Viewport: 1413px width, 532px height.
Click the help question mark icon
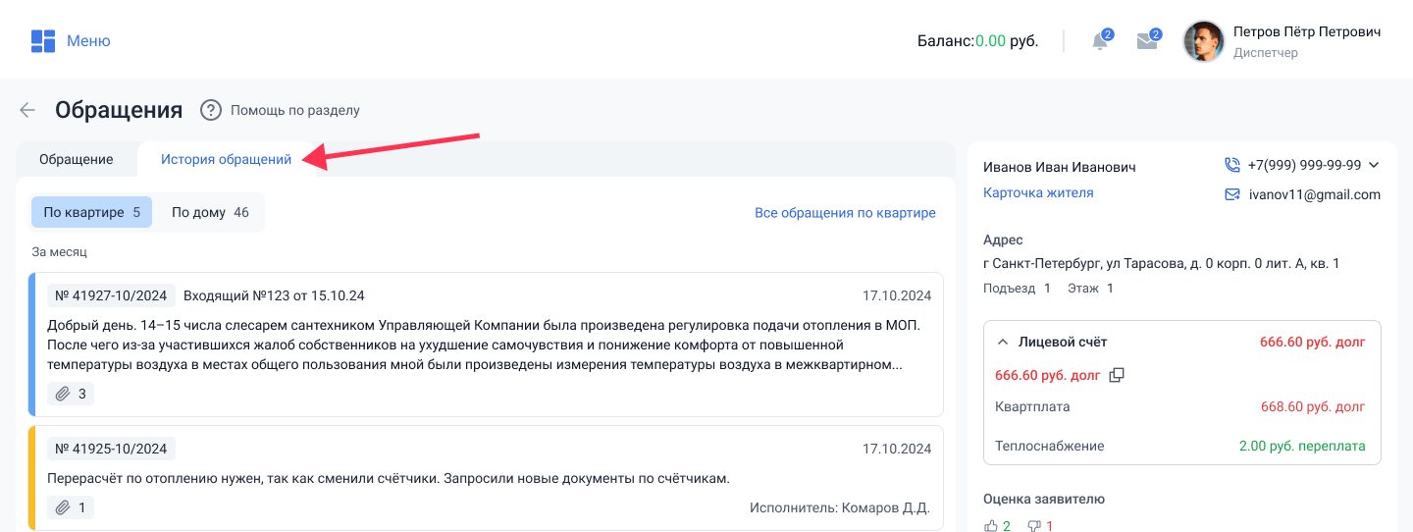(210, 110)
